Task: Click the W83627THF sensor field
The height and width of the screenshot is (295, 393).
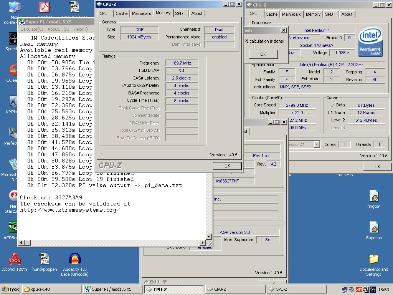Action: 234,181
